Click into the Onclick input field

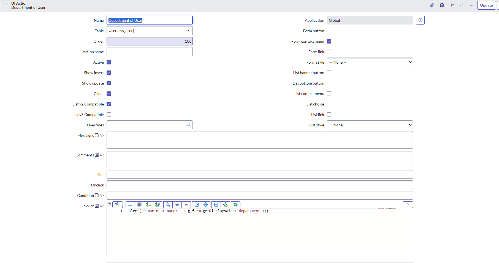coord(260,185)
